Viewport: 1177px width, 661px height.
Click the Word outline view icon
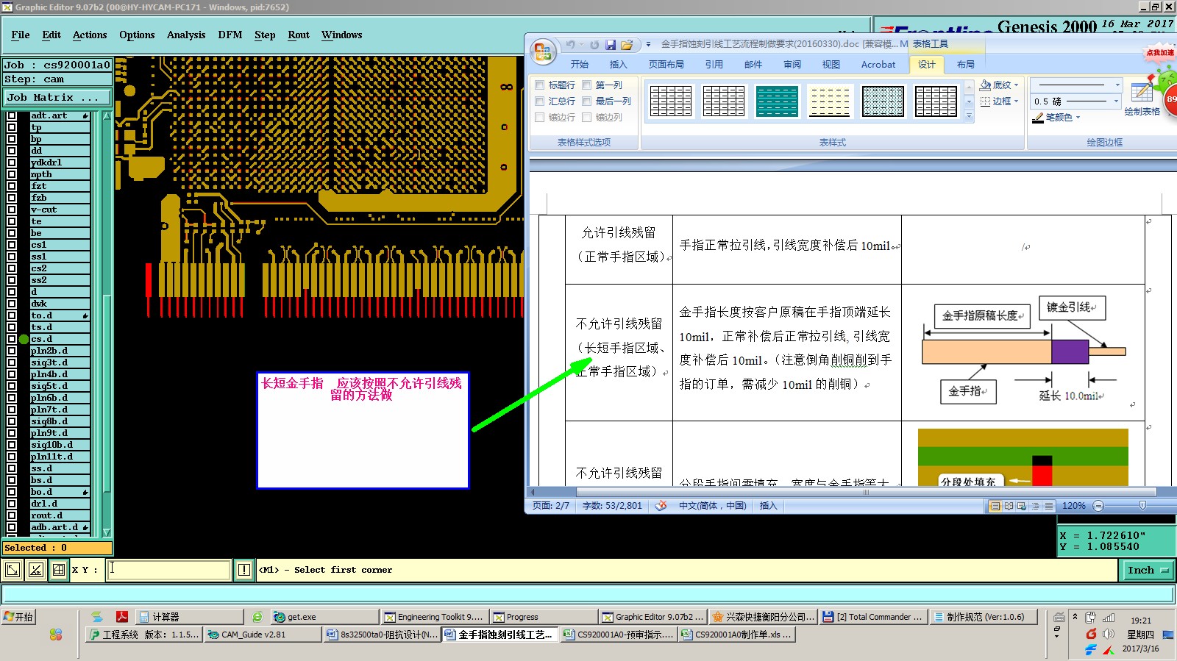[1036, 506]
